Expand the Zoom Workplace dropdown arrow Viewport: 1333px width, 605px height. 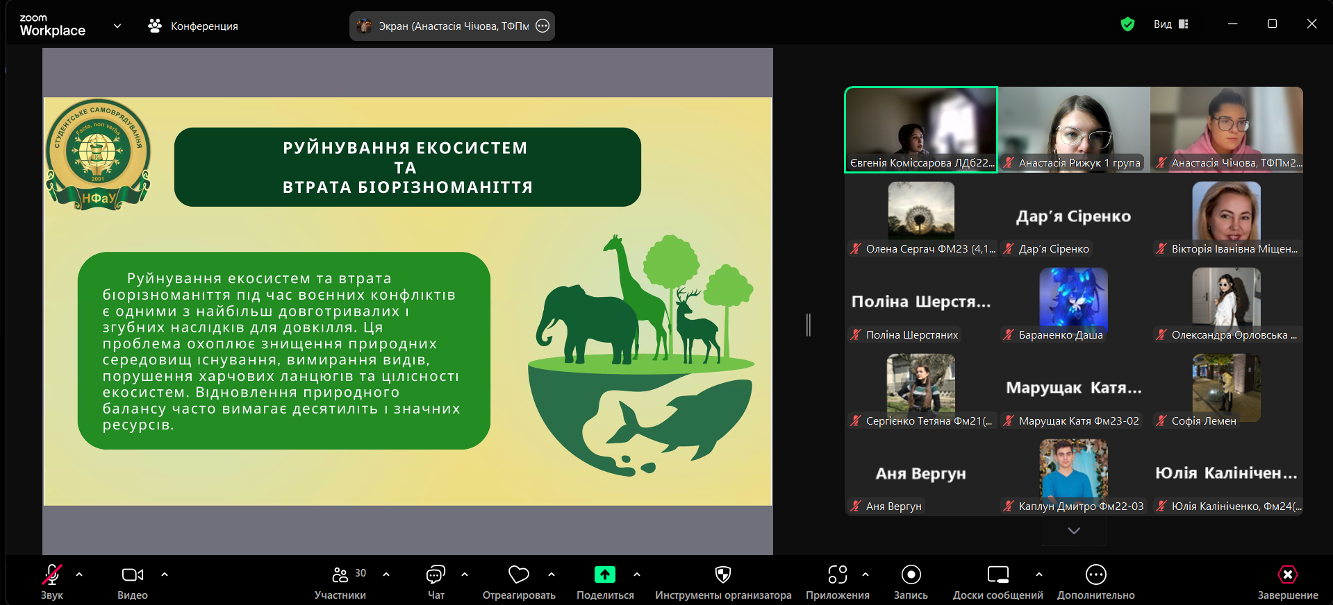[x=117, y=26]
